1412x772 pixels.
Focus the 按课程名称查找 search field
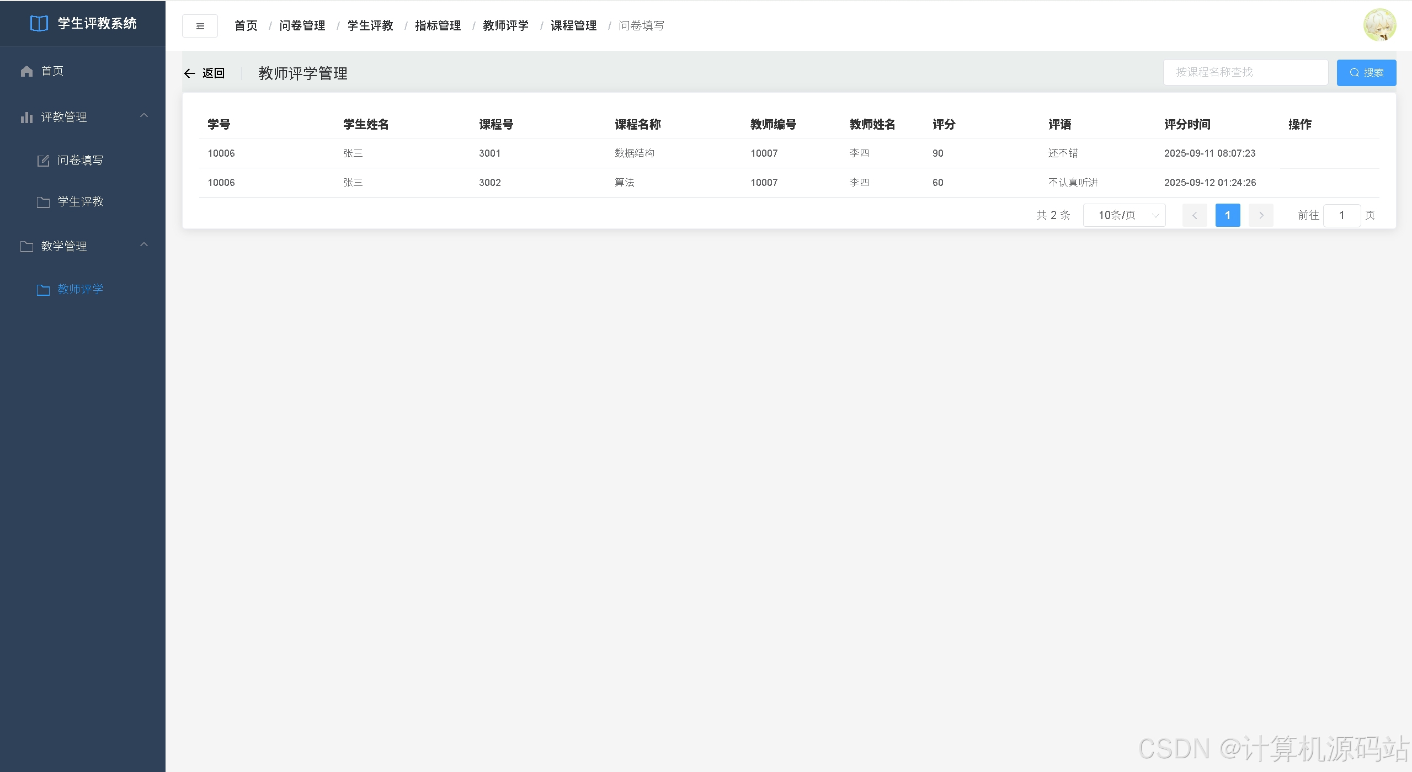[x=1245, y=72]
